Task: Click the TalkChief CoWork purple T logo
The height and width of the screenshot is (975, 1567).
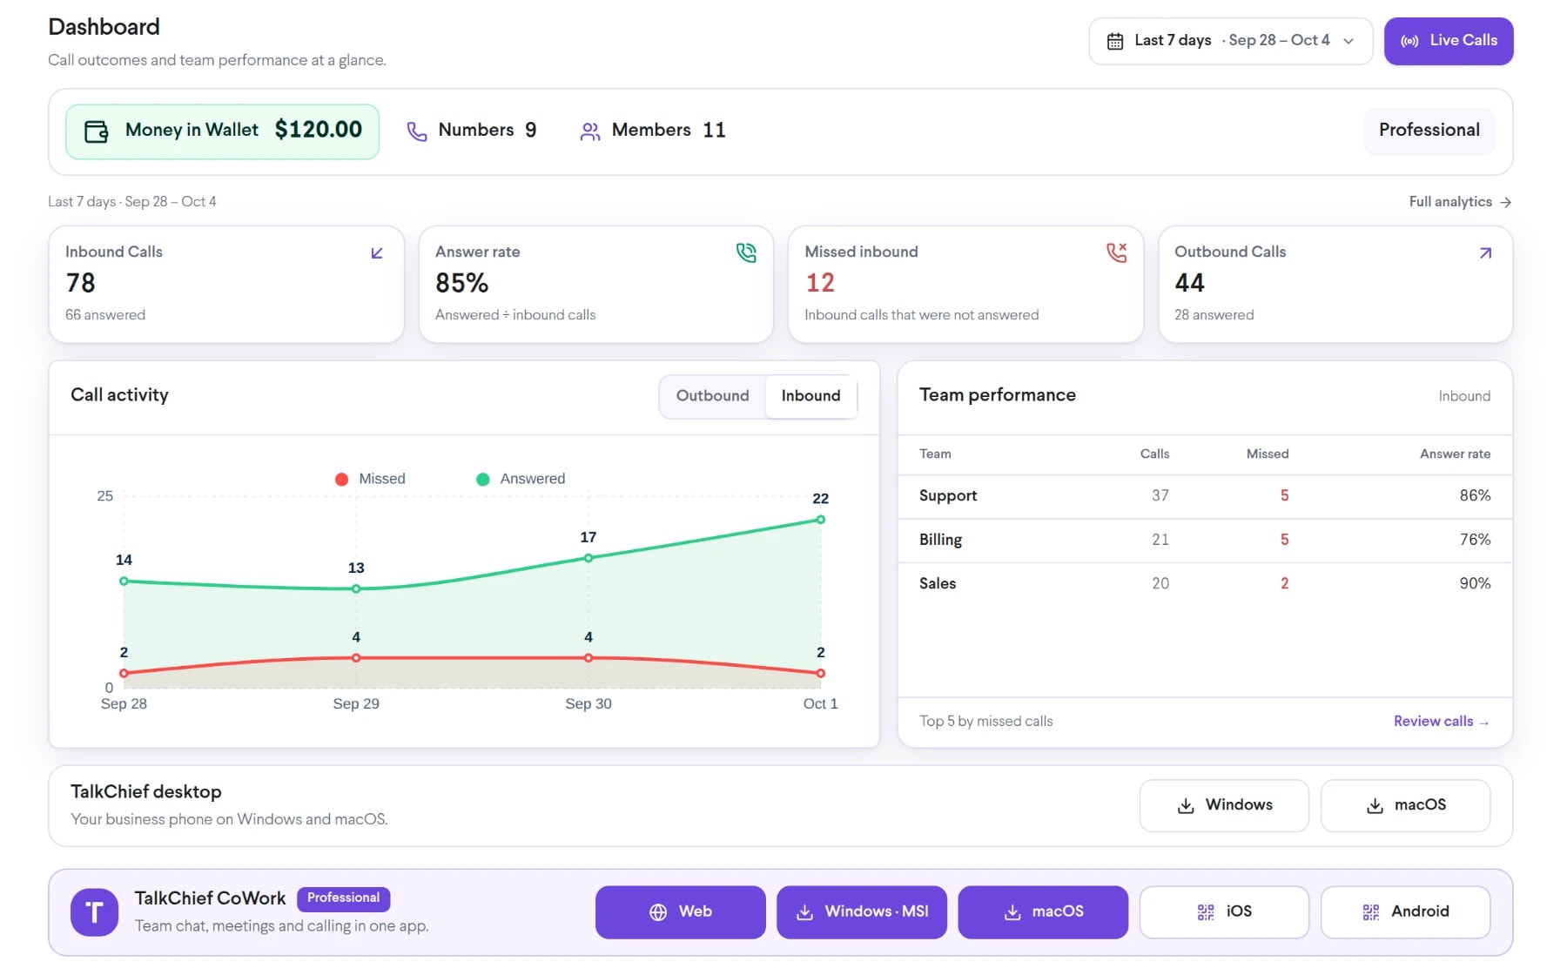Action: pyautogui.click(x=94, y=911)
